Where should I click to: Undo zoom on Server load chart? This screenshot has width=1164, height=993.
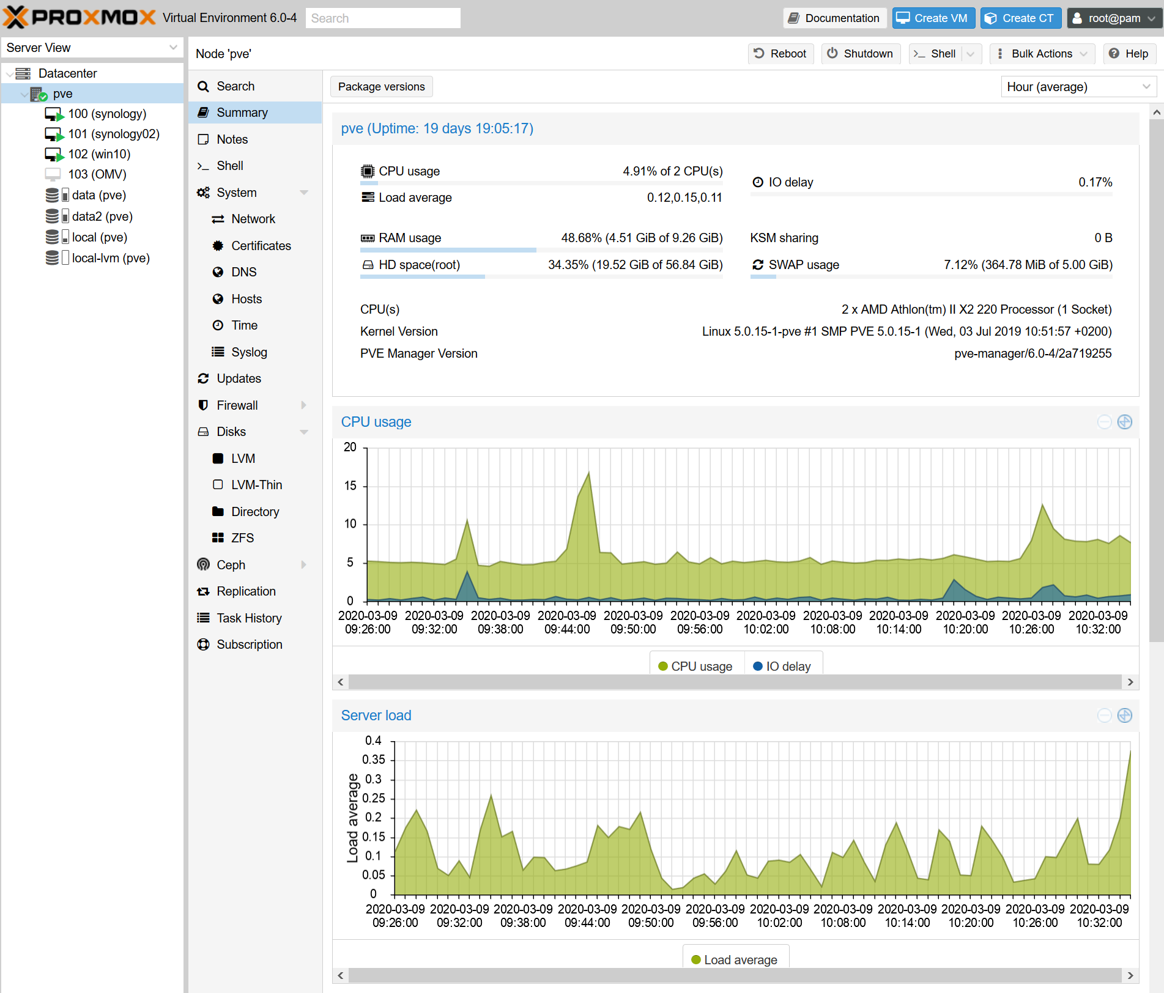click(x=1105, y=715)
